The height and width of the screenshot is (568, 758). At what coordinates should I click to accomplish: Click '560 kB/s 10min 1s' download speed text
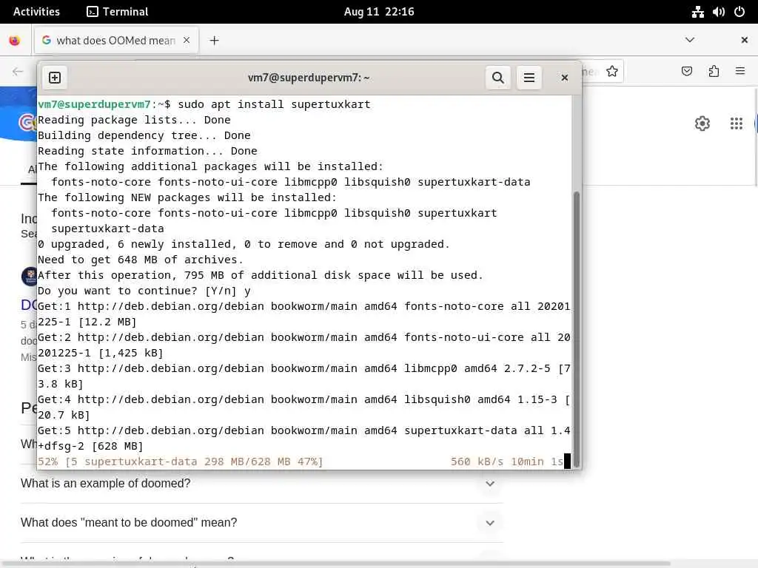506,461
